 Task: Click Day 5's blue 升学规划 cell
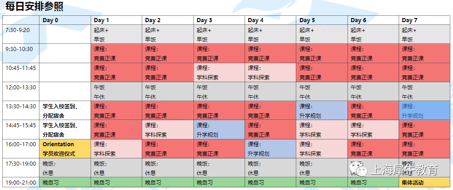[x=322, y=111]
